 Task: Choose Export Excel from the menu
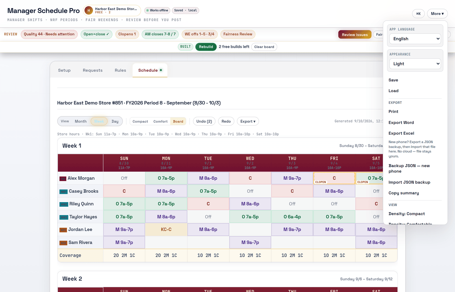[x=401, y=133]
